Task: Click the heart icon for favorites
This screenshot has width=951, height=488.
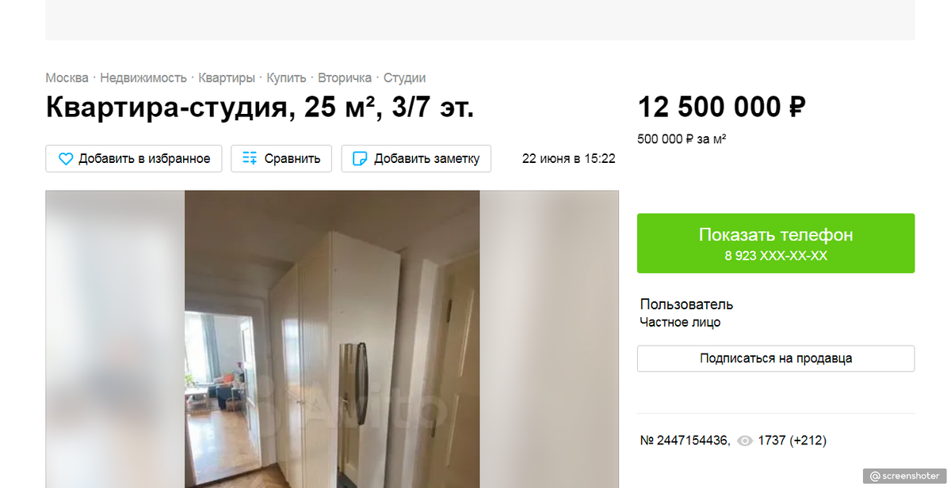Action: click(x=66, y=159)
